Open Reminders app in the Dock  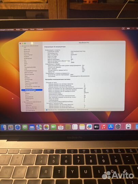pyautogui.click(x=75, y=127)
